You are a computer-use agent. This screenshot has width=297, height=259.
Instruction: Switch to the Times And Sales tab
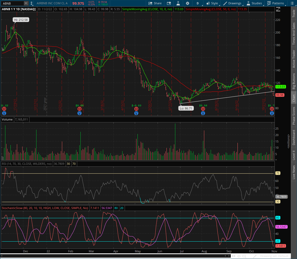[x=294, y=34]
